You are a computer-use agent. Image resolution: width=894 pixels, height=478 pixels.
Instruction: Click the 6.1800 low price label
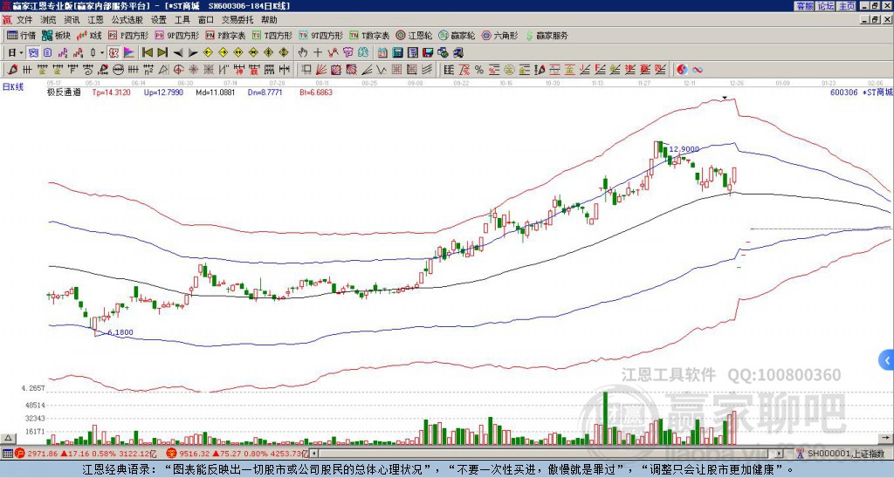click(x=120, y=332)
